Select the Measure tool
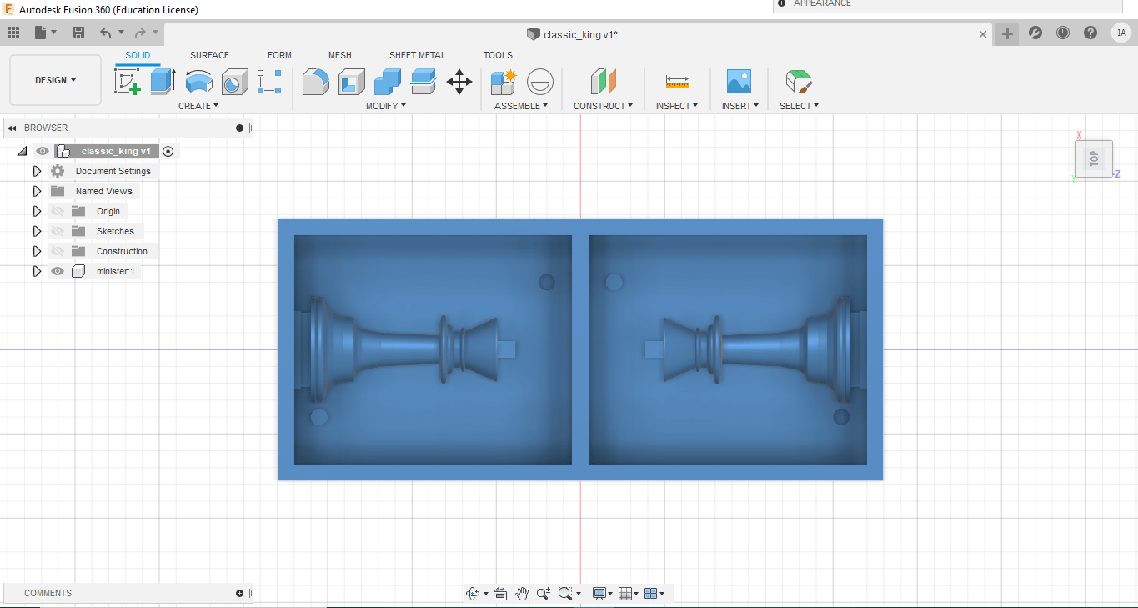The height and width of the screenshot is (608, 1138). point(678,82)
